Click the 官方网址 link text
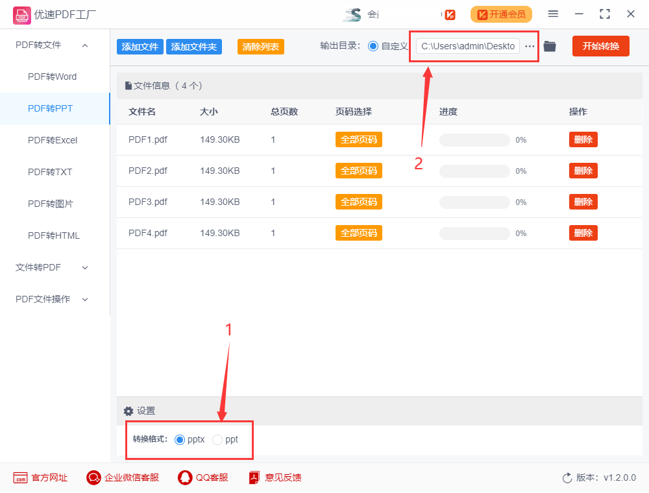 pos(50,477)
